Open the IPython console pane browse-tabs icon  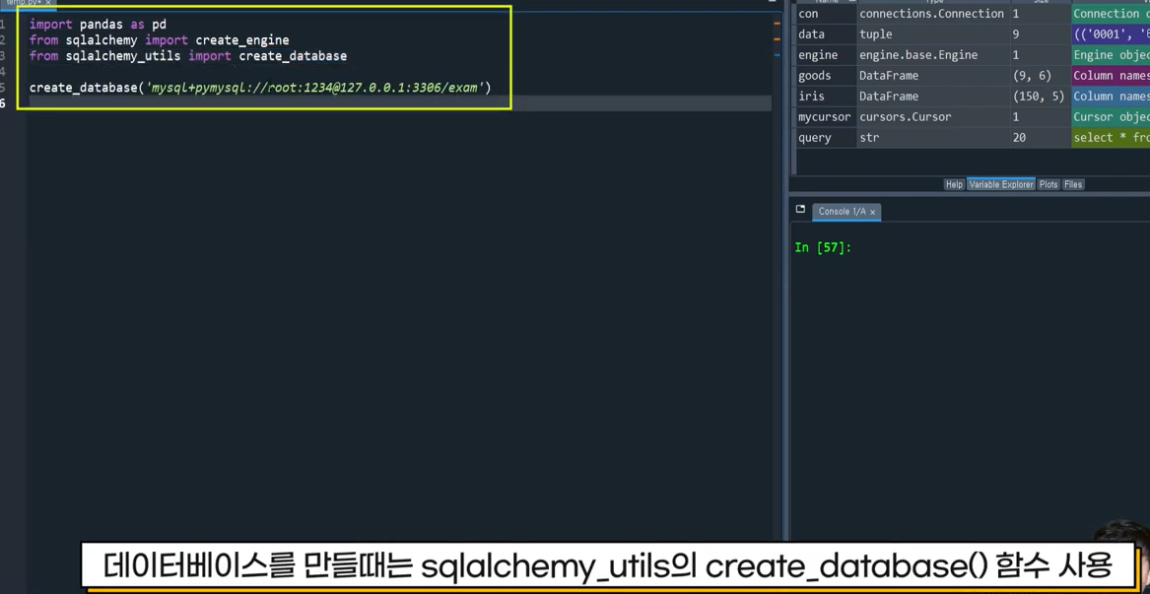tap(800, 210)
